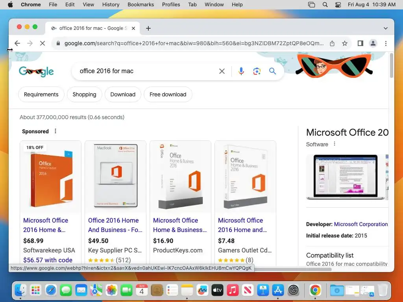The height and width of the screenshot is (302, 403).
Task: Open Chrome three-dot menu
Action: pyautogui.click(x=386, y=43)
